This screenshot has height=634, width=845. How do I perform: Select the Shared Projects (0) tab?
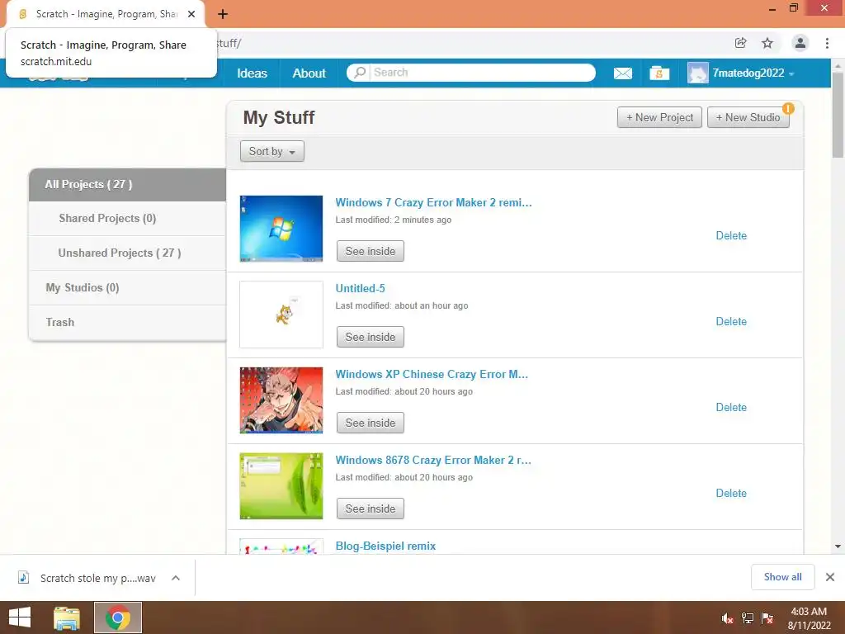128,218
